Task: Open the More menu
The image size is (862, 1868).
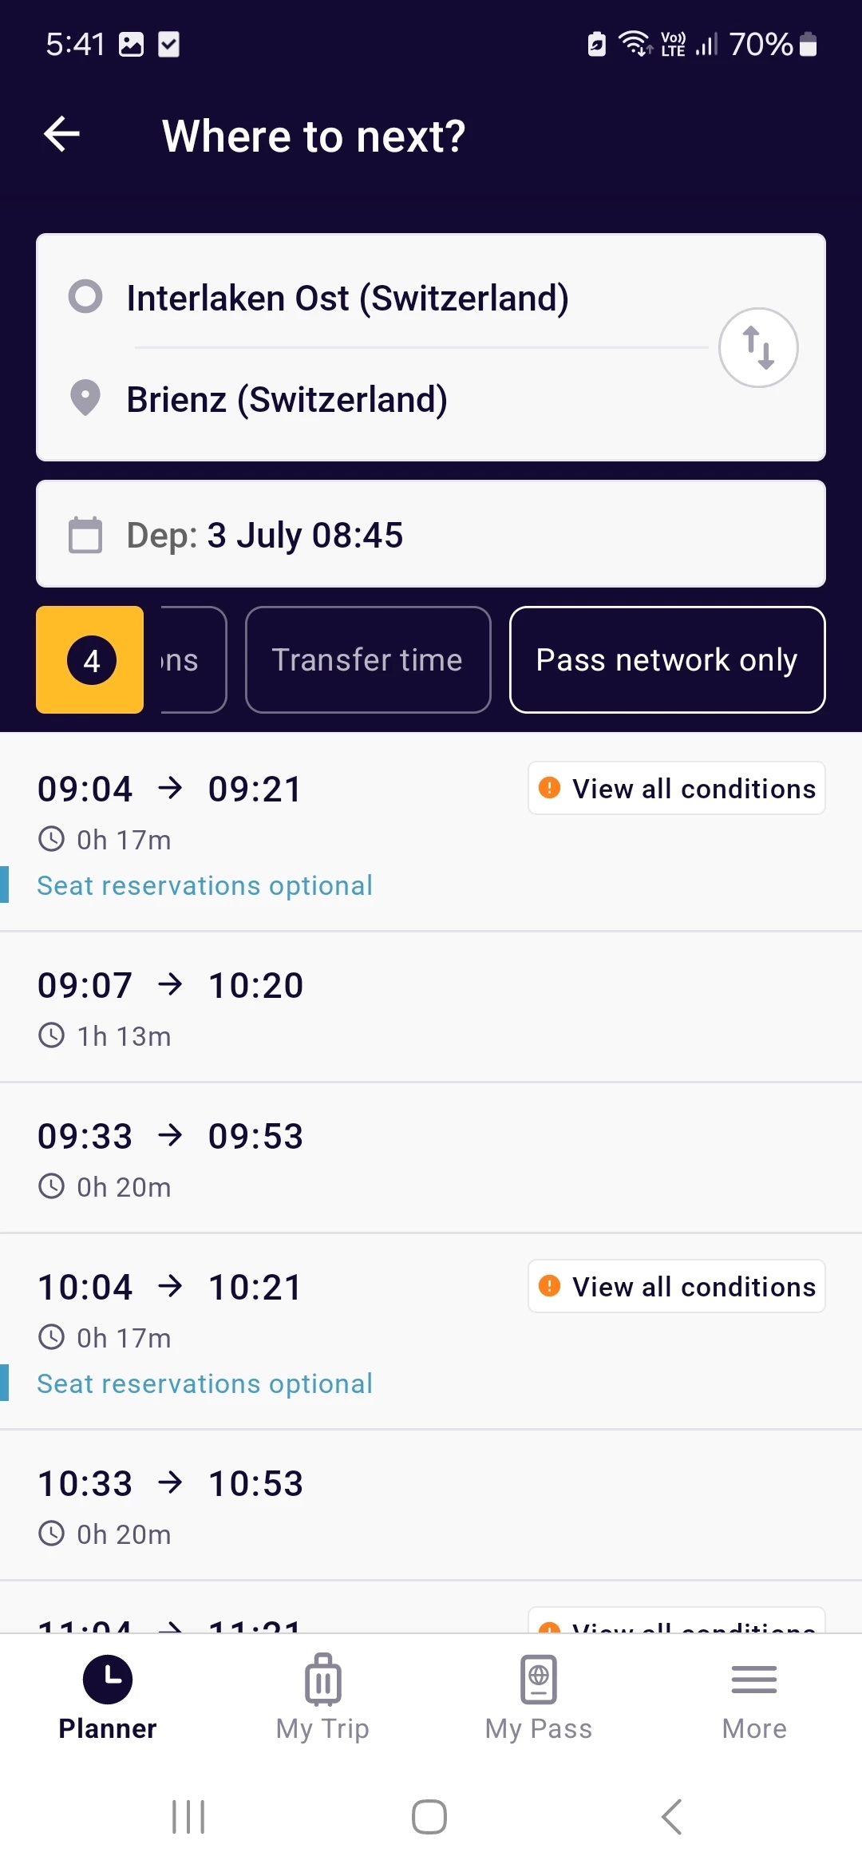Action: 753,1697
